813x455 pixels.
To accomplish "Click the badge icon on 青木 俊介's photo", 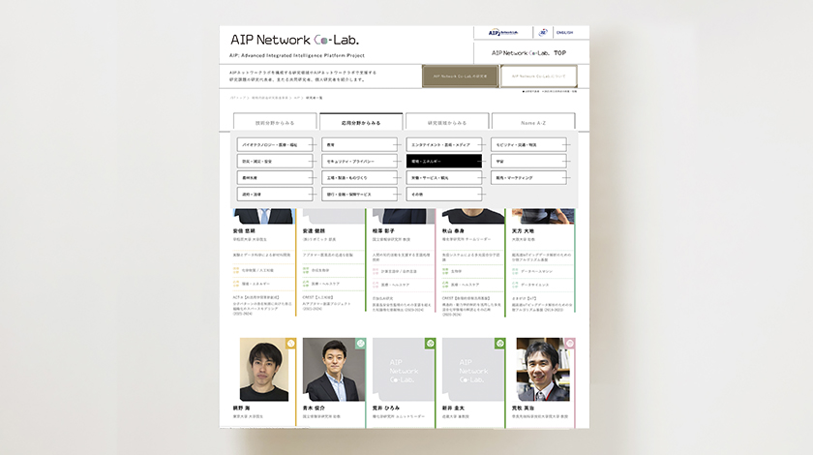I will [x=360, y=343].
